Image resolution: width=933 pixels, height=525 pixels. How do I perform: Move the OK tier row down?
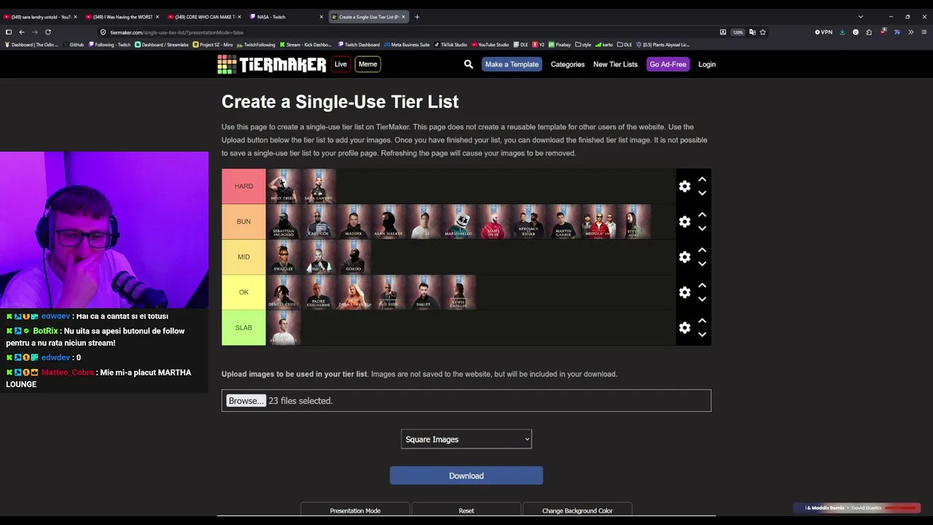pyautogui.click(x=702, y=299)
